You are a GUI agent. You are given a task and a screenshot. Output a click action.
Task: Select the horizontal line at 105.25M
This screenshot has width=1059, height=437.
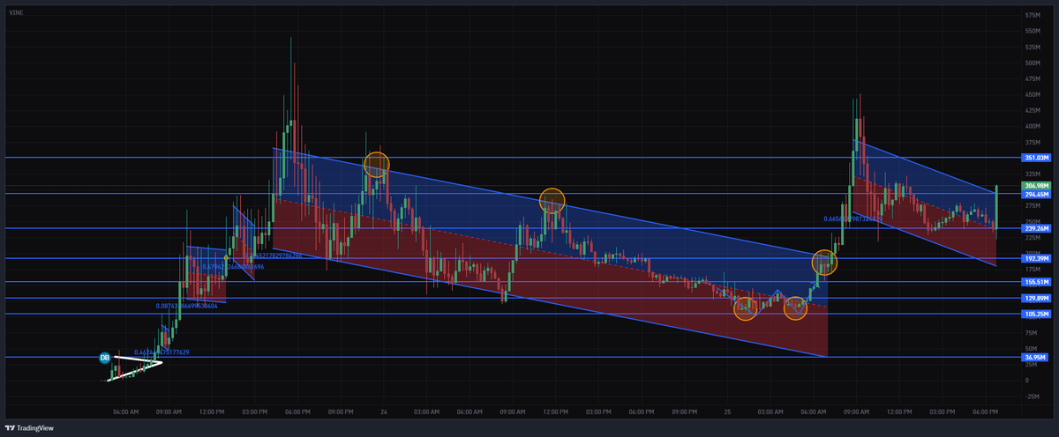(x=512, y=314)
